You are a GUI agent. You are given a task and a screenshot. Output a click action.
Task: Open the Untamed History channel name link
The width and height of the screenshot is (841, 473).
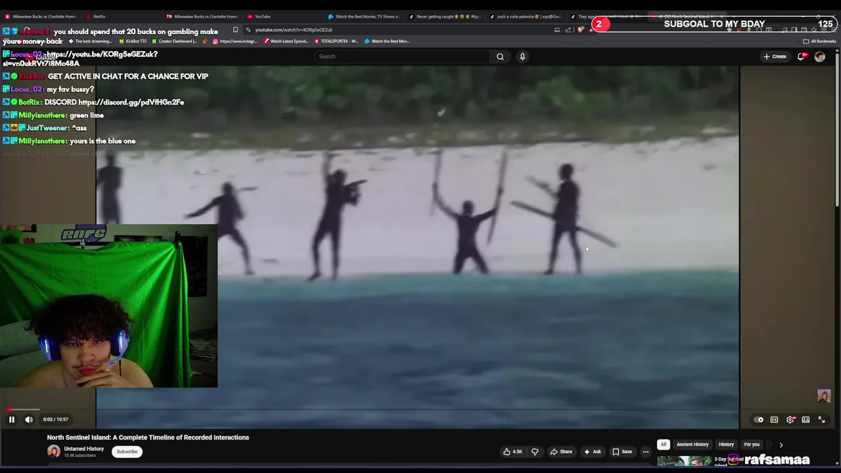pyautogui.click(x=83, y=449)
